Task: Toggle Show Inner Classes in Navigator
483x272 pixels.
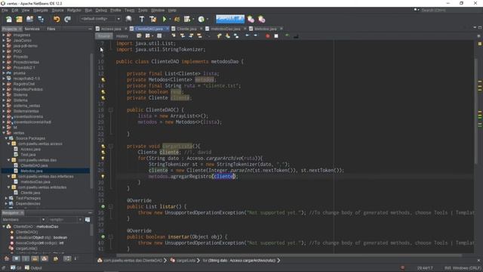Action: pyautogui.click(x=45, y=258)
